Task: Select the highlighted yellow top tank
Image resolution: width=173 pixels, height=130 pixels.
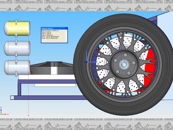Action: 17,29
